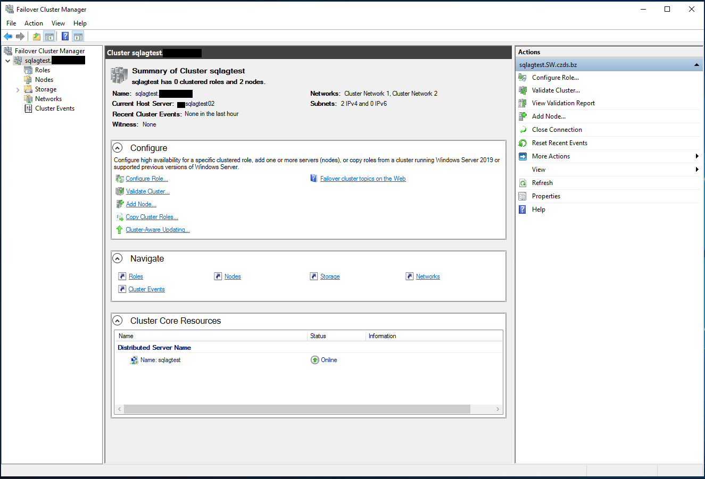Click the Status column header
The image size is (705, 479).
coord(337,336)
